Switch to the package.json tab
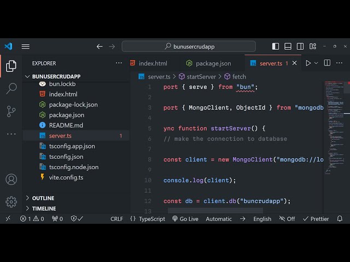This screenshot has height=262, width=350. point(213,63)
